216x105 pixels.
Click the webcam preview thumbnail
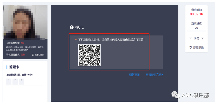[25, 22]
